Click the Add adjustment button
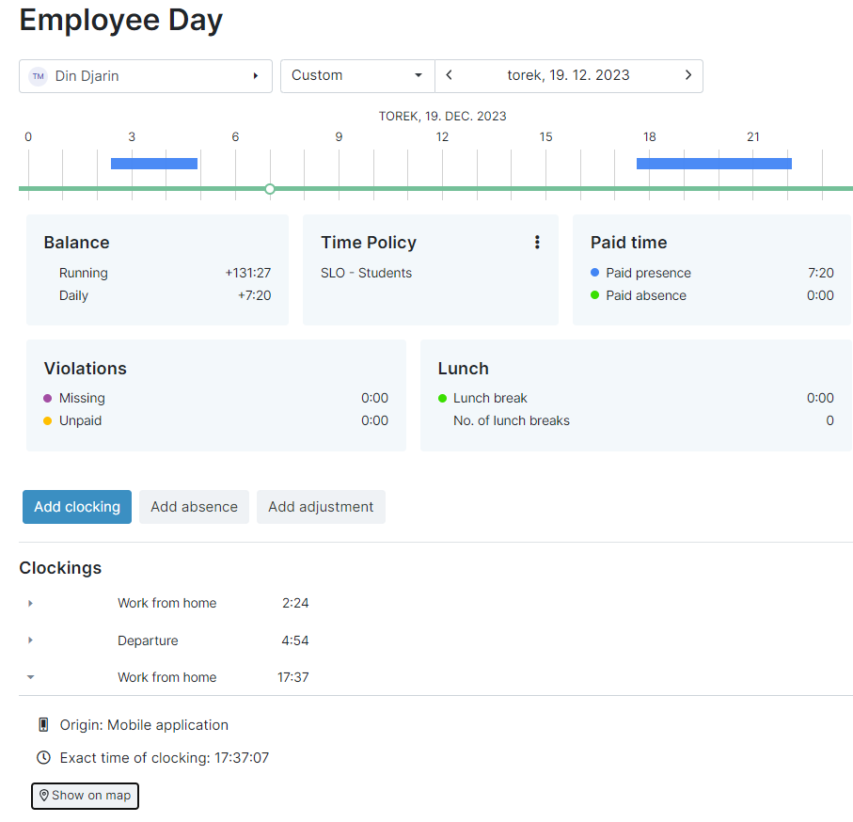853x822 pixels. pos(321,507)
